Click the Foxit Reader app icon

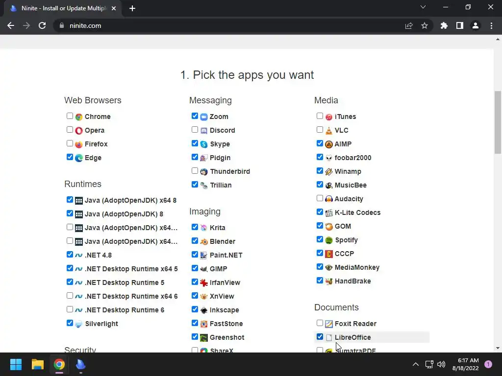coord(329,324)
